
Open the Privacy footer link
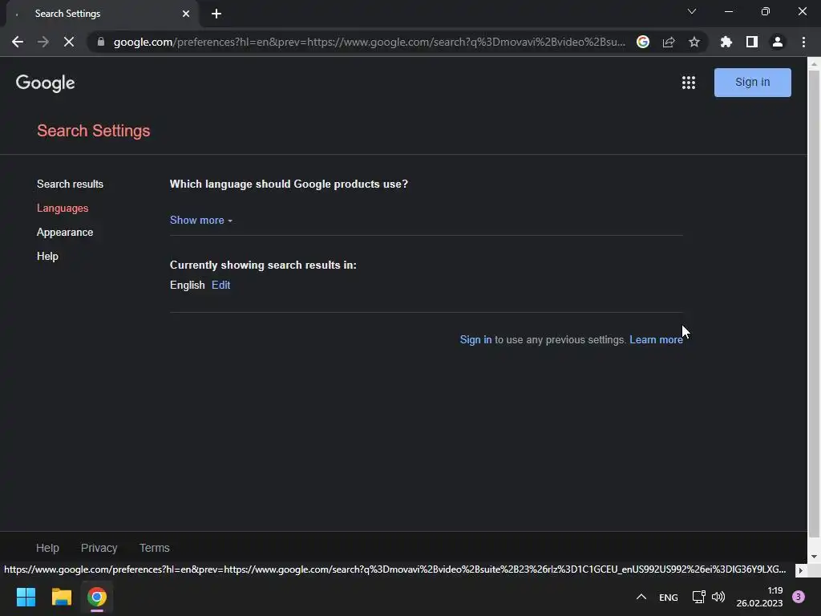click(x=99, y=548)
